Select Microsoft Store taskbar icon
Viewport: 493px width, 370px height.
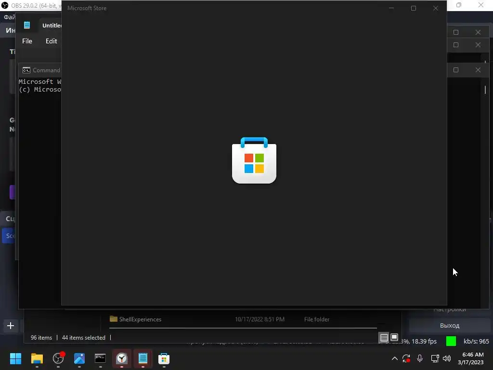[x=164, y=358]
